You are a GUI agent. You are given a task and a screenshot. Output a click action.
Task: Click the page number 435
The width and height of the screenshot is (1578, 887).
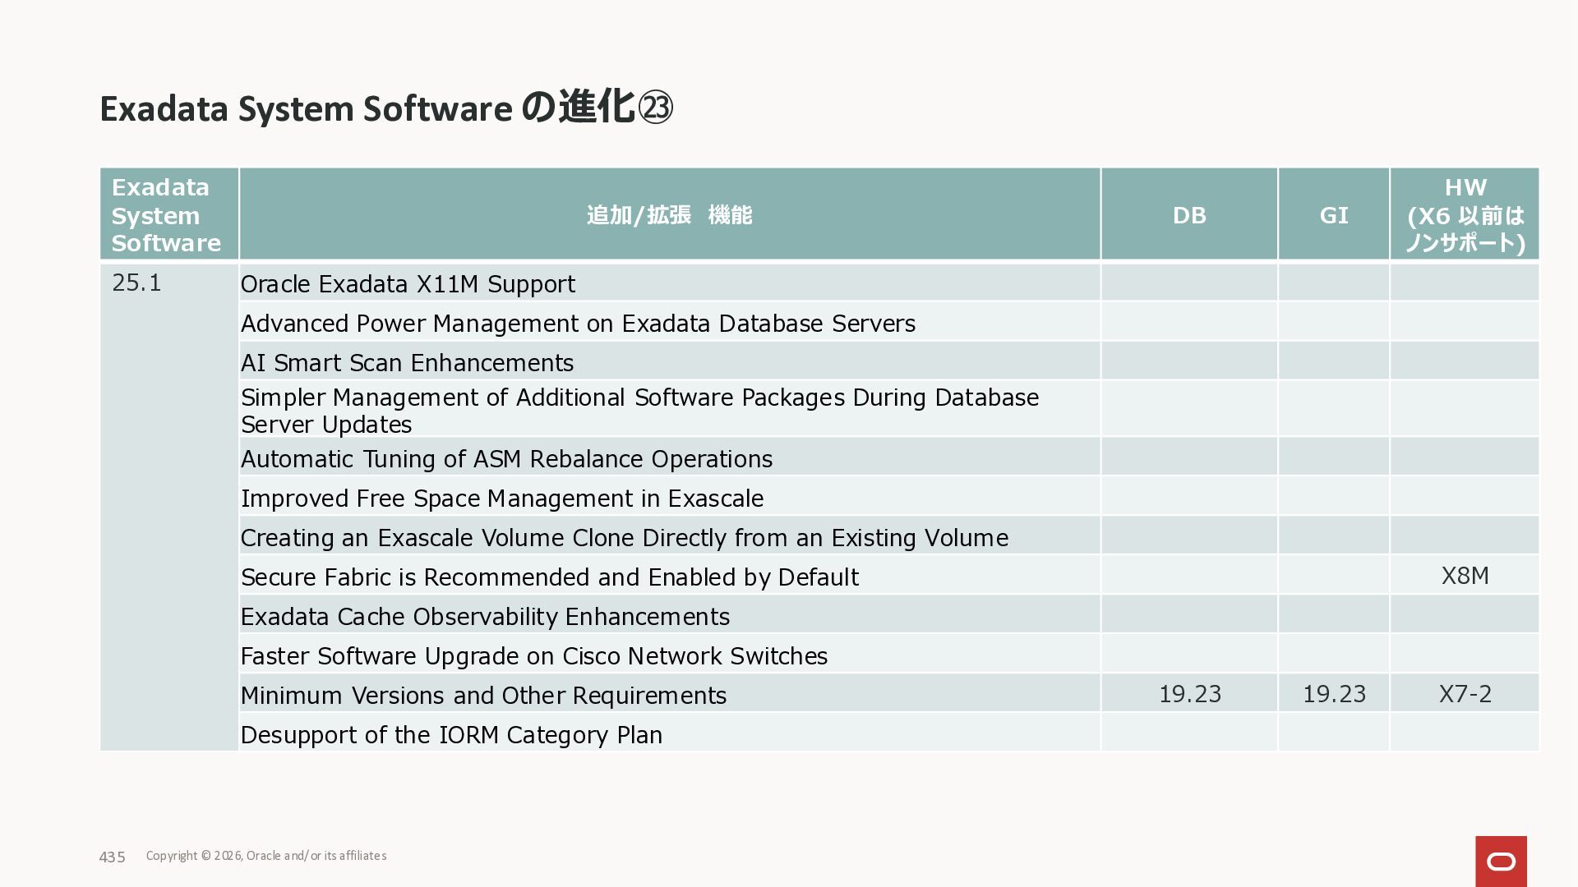[x=112, y=857]
